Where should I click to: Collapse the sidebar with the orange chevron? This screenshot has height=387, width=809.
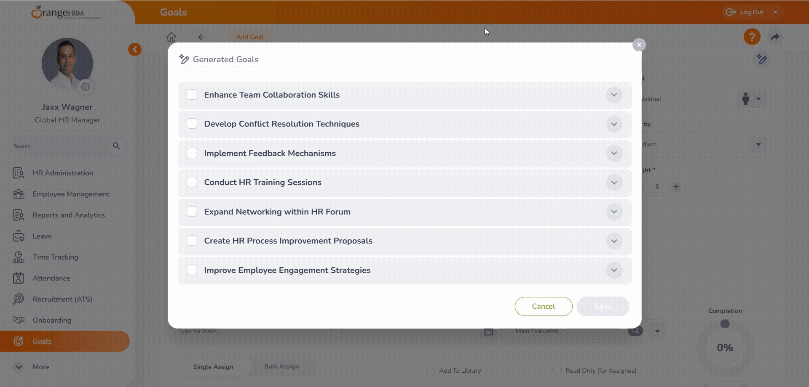coord(135,50)
